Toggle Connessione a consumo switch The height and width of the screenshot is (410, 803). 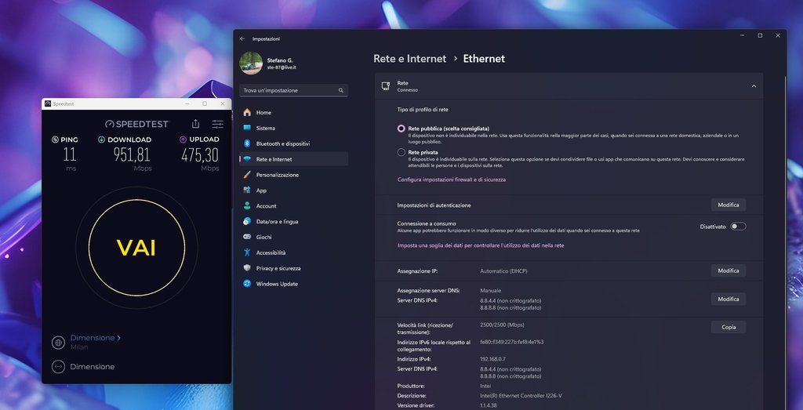[x=738, y=227]
